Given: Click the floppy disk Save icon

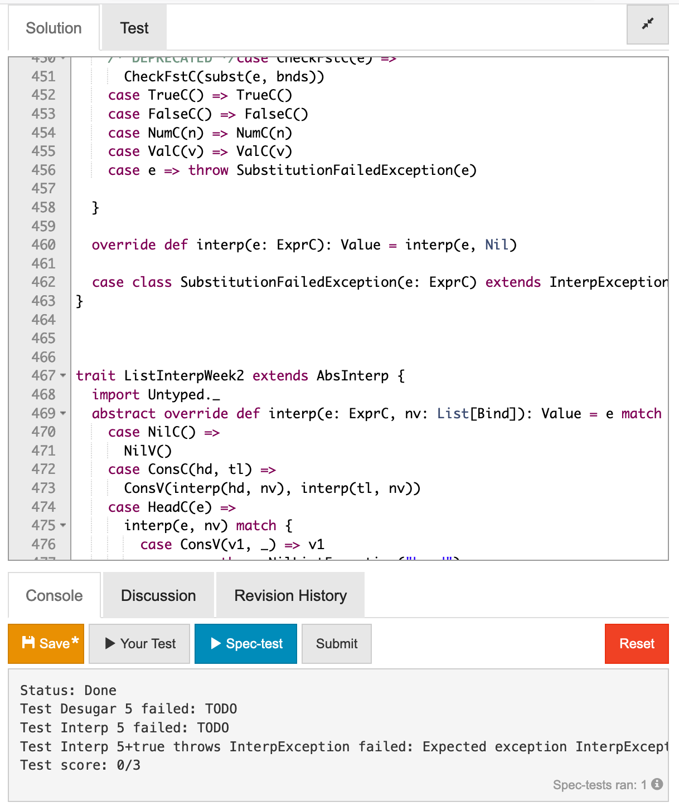Looking at the screenshot, I should click(28, 643).
